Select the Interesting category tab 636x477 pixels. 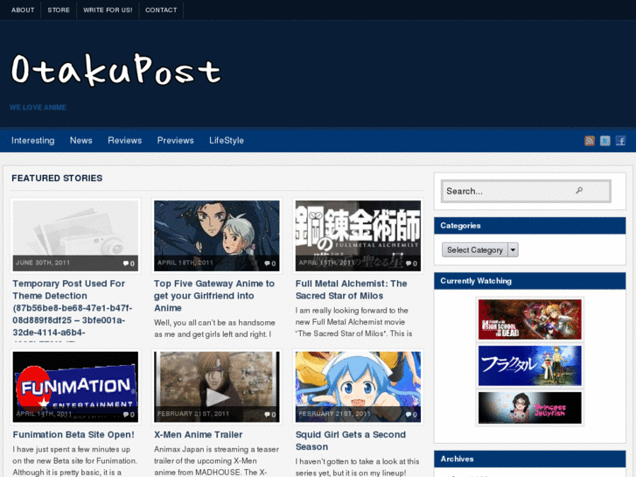point(33,140)
